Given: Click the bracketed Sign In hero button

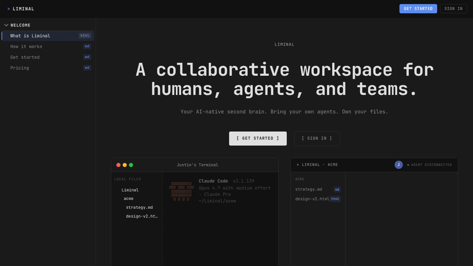Looking at the screenshot, I should click(x=317, y=139).
